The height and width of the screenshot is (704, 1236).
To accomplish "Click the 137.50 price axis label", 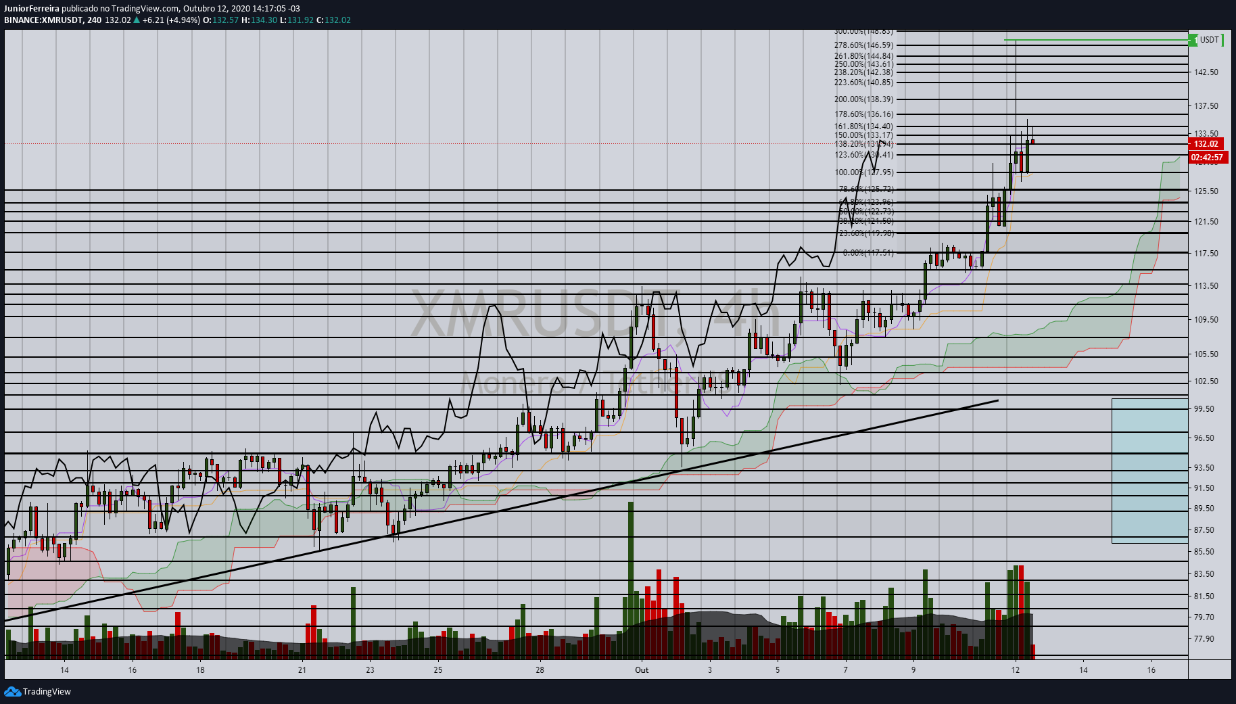I will (x=1206, y=106).
